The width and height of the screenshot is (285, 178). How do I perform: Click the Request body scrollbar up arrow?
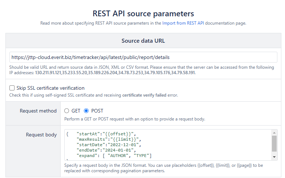coord(274,132)
